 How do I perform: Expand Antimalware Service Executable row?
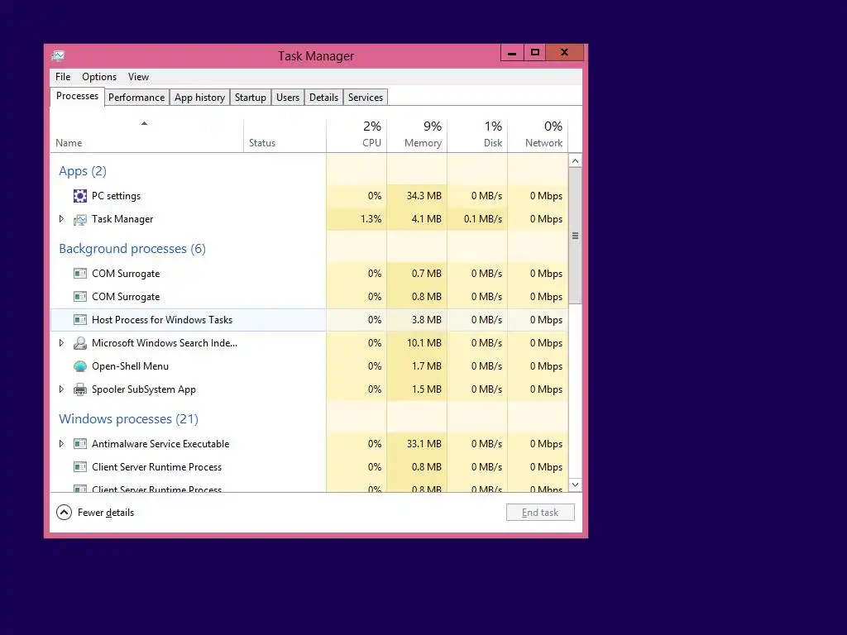[61, 444]
